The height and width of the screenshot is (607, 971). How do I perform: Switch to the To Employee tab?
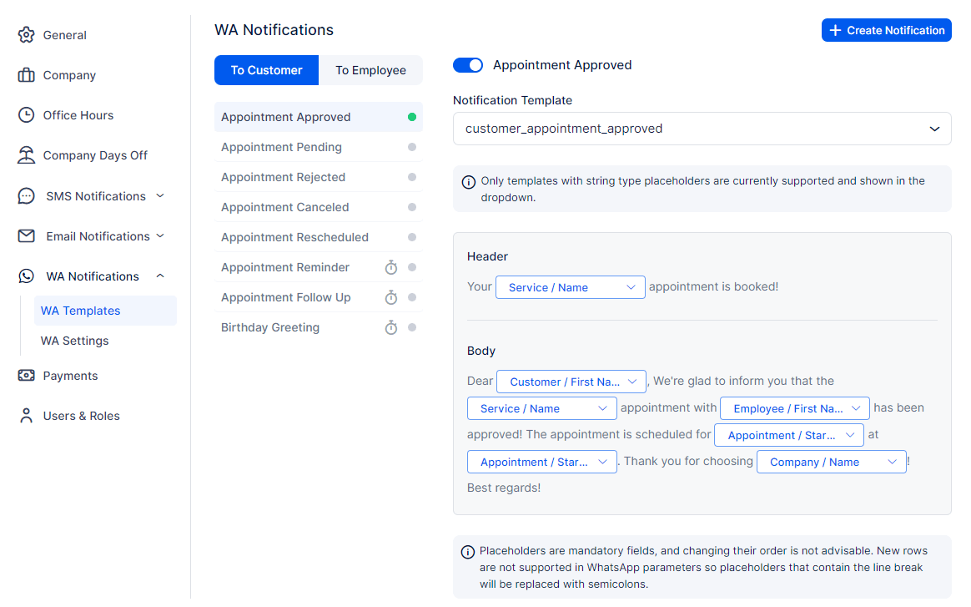pyautogui.click(x=370, y=70)
